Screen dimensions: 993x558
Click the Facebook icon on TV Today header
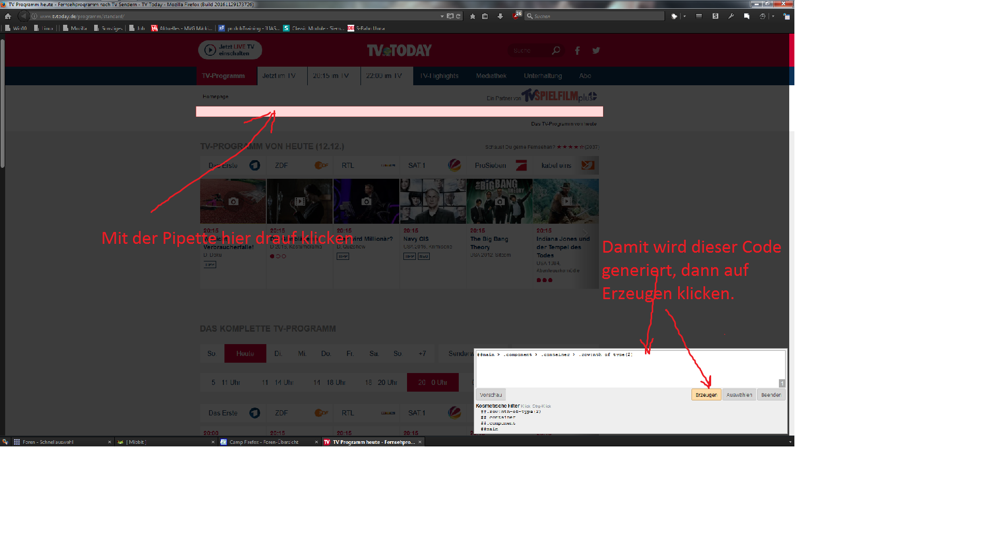pos(577,51)
